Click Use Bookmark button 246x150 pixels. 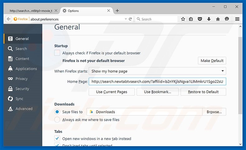point(158,92)
